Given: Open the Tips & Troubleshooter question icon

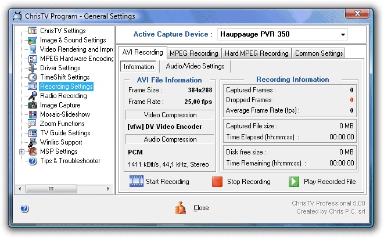Looking at the screenshot, I should (x=33, y=161).
